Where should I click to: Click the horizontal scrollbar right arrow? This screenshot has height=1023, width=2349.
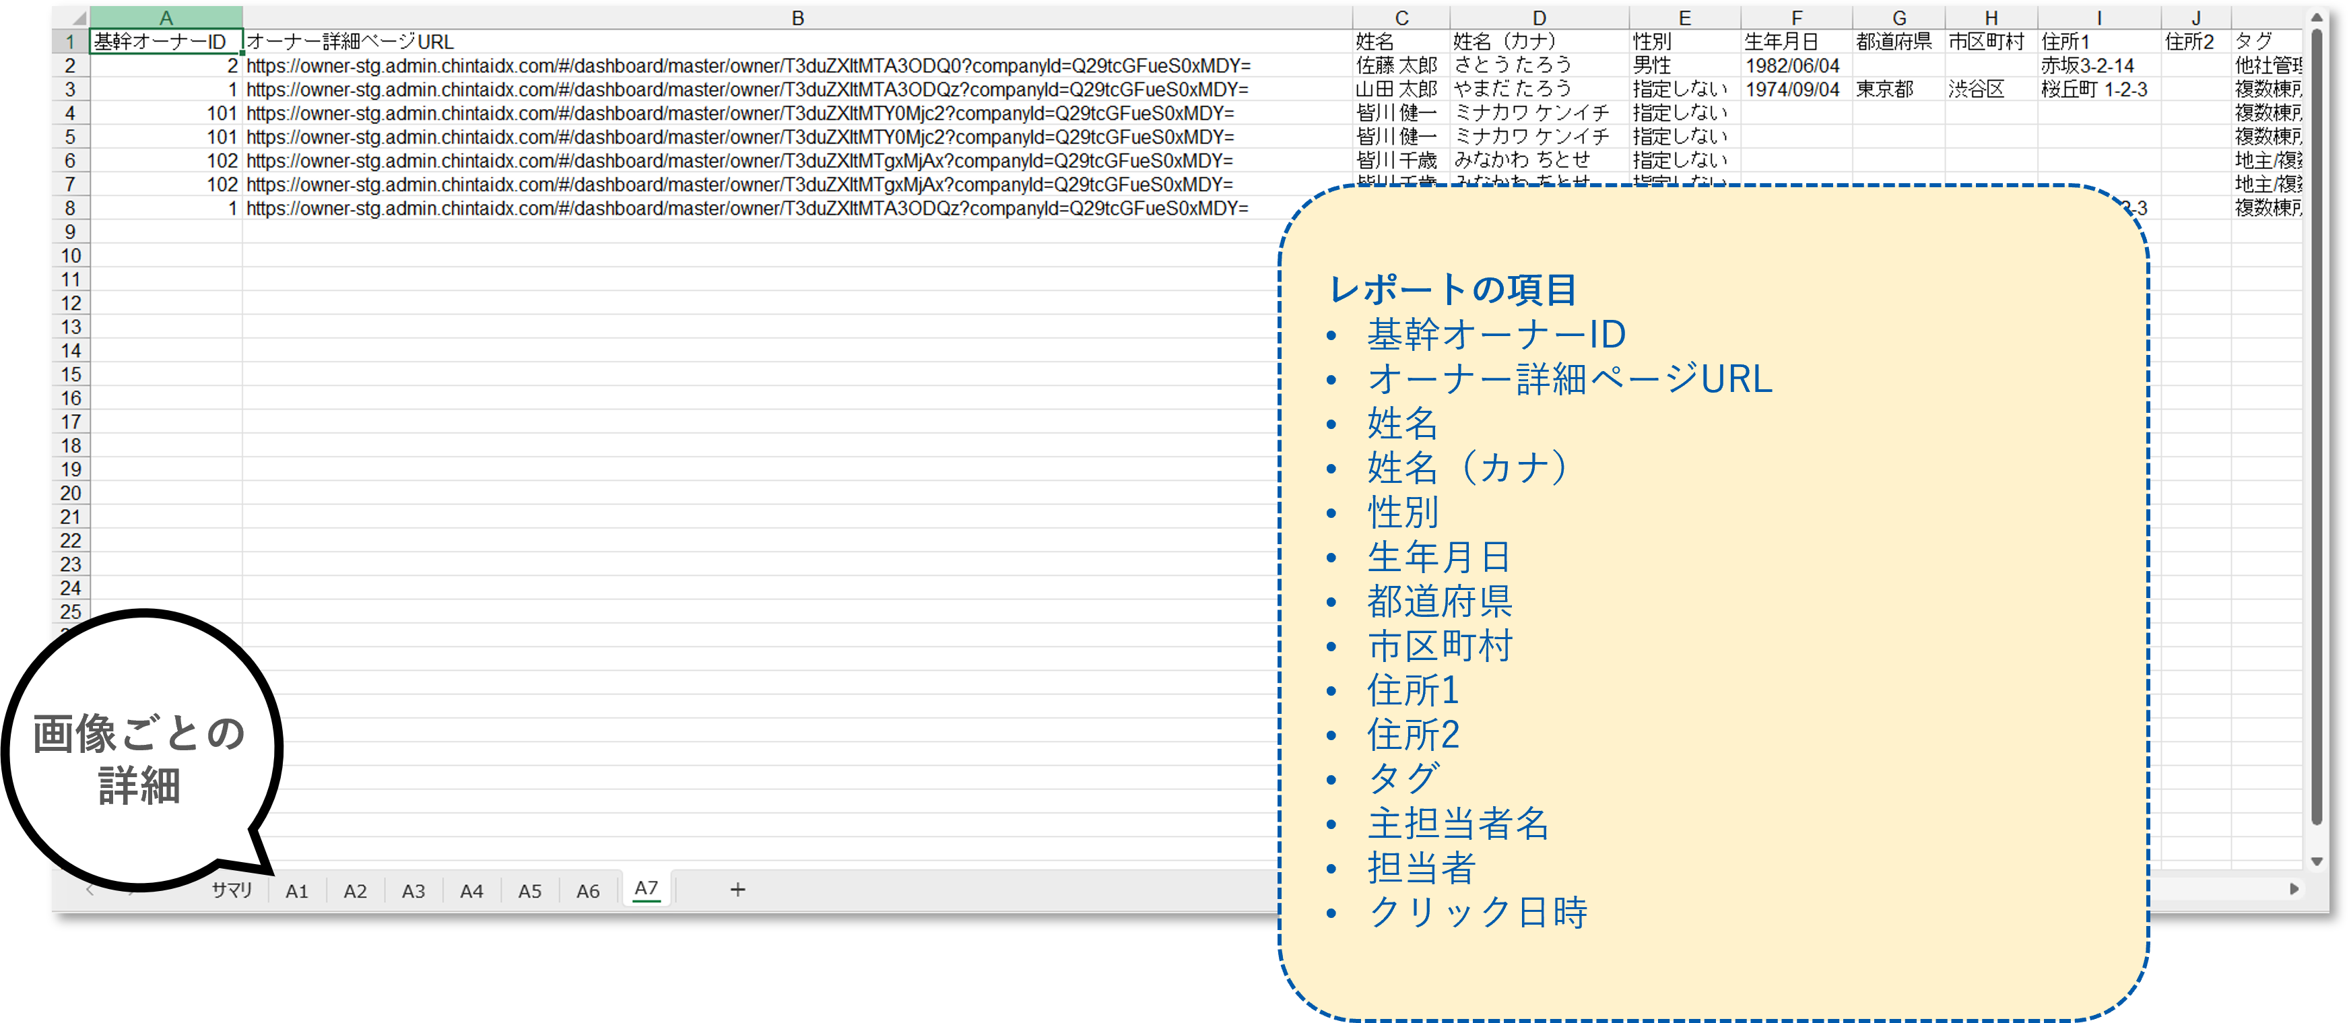click(x=2295, y=889)
